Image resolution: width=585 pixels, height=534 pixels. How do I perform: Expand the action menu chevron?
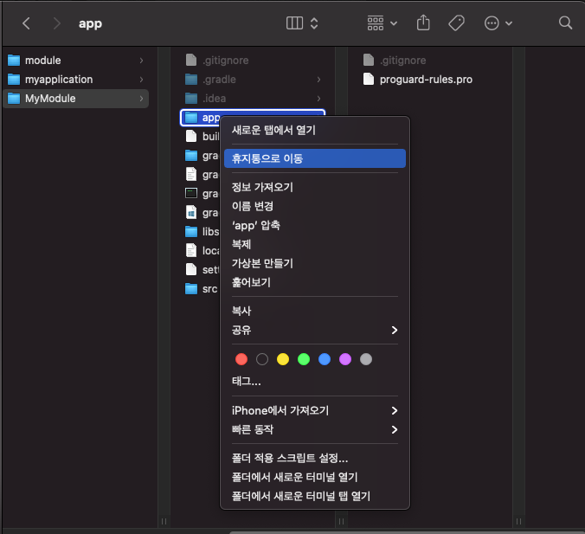click(x=509, y=23)
